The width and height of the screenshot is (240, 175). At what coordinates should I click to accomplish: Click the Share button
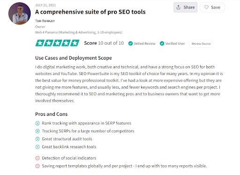(x=185, y=8)
